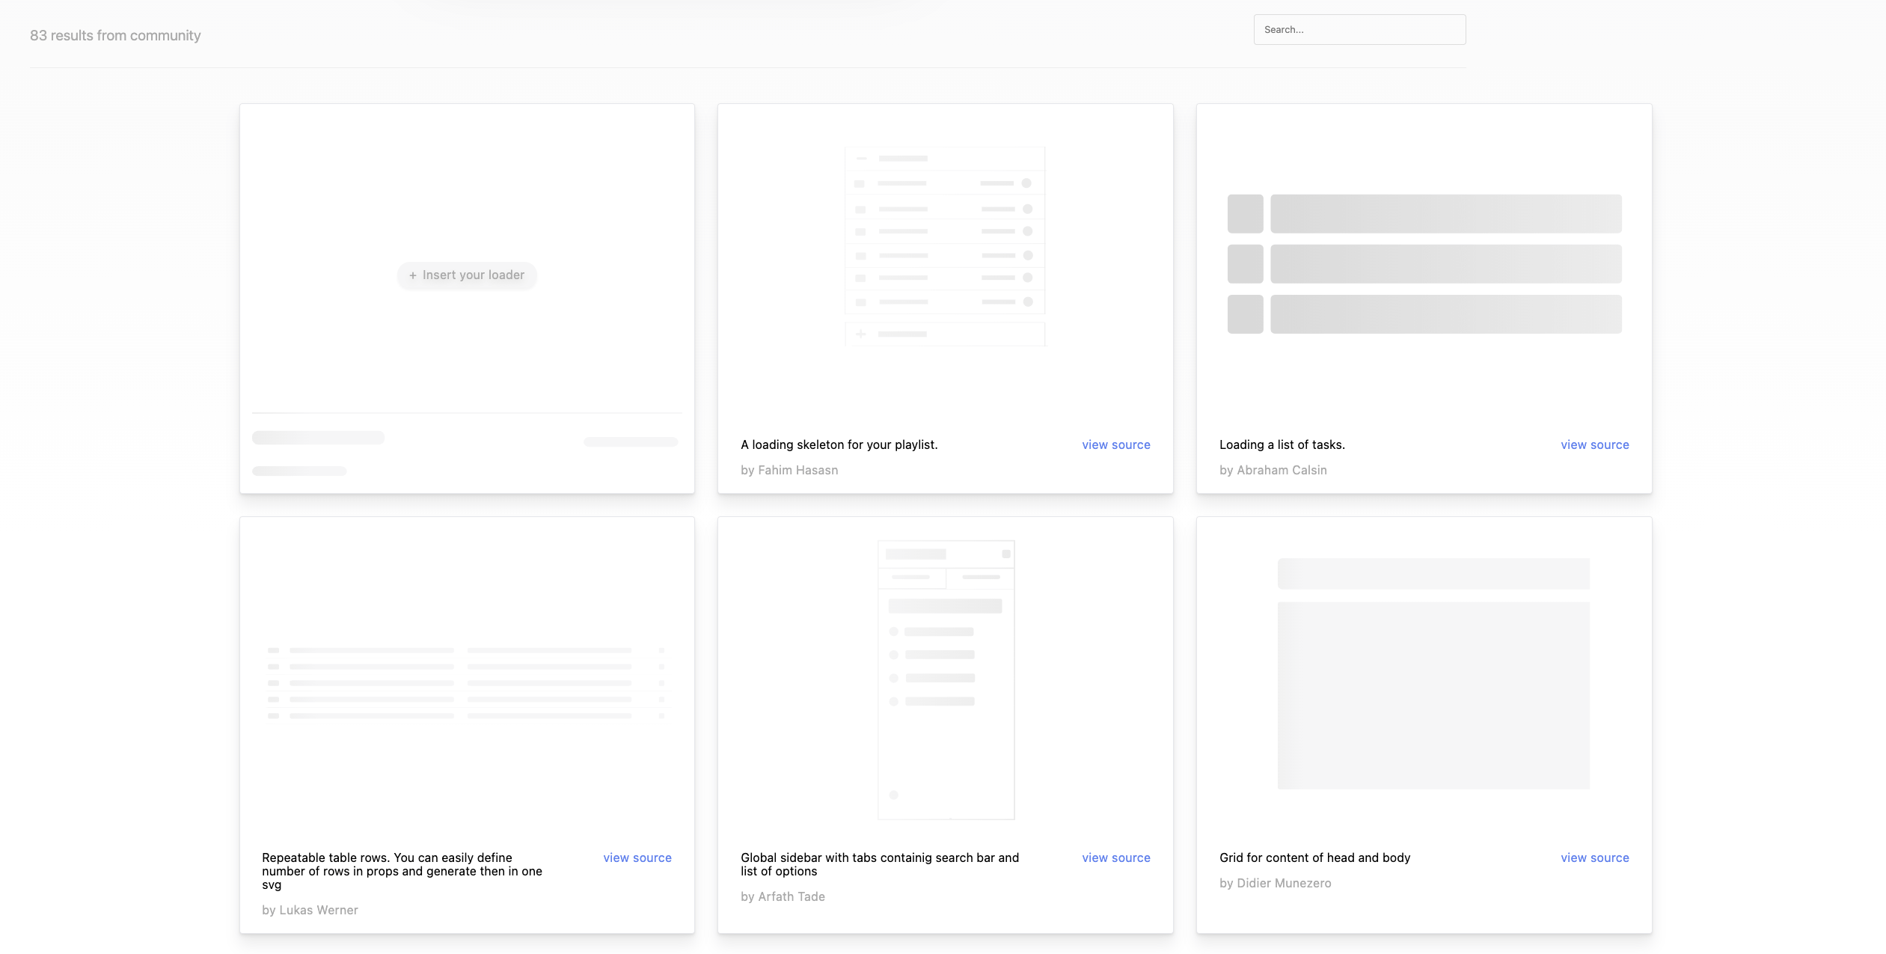Click author name Lukas Werner
The image size is (1886, 954).
coord(318,910)
